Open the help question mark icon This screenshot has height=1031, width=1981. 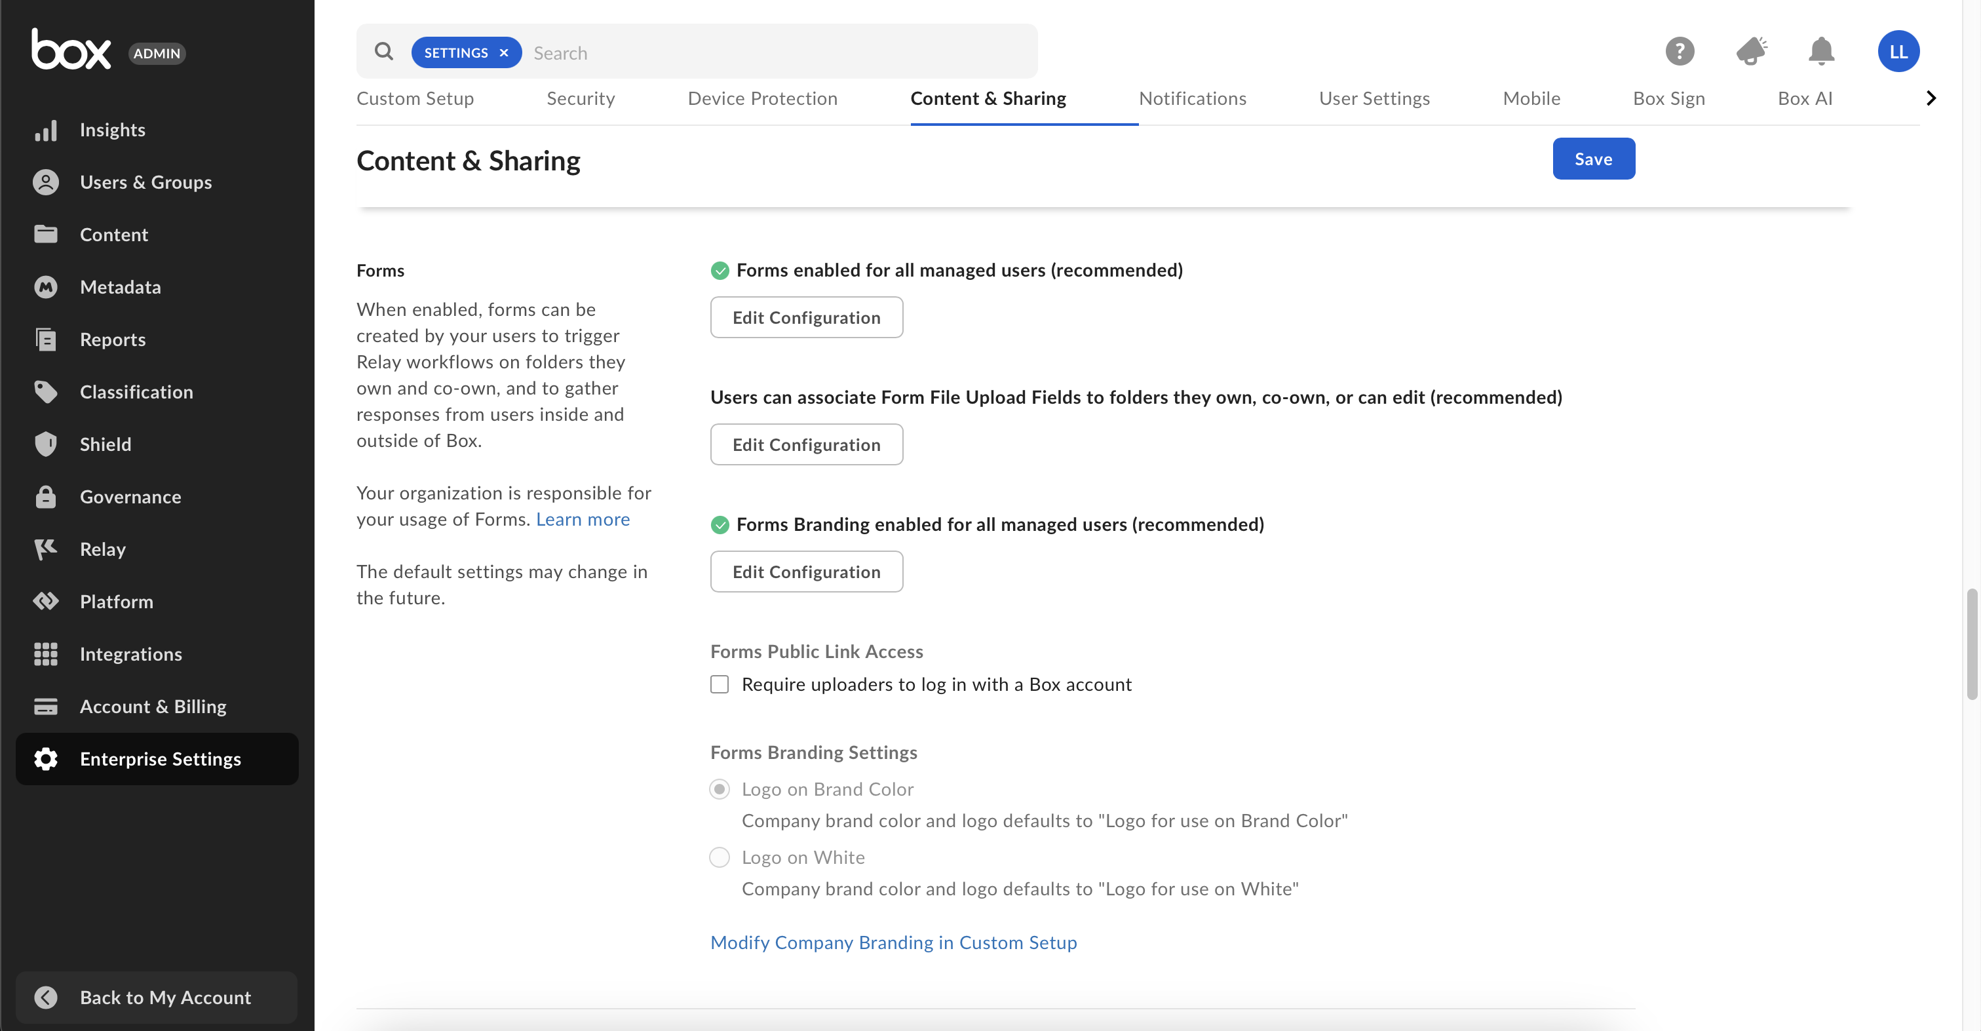click(x=1680, y=52)
